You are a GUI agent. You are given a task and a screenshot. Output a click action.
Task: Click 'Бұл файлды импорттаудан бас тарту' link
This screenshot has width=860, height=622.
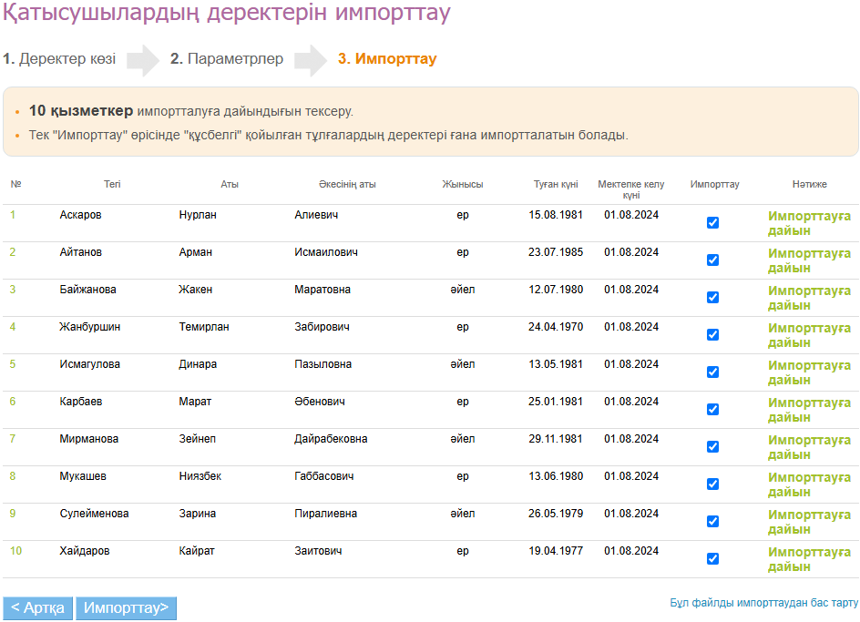(763, 603)
